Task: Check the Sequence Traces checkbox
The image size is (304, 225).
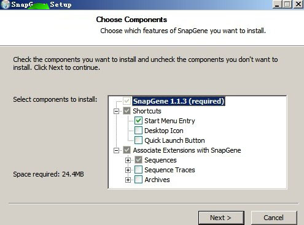Action: (138, 170)
